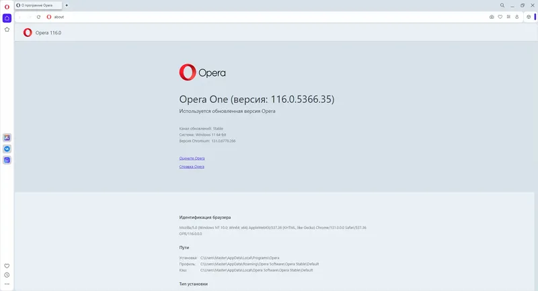This screenshot has width=538, height=291.
Task: Click the address bar showing "about"
Action: point(202,17)
